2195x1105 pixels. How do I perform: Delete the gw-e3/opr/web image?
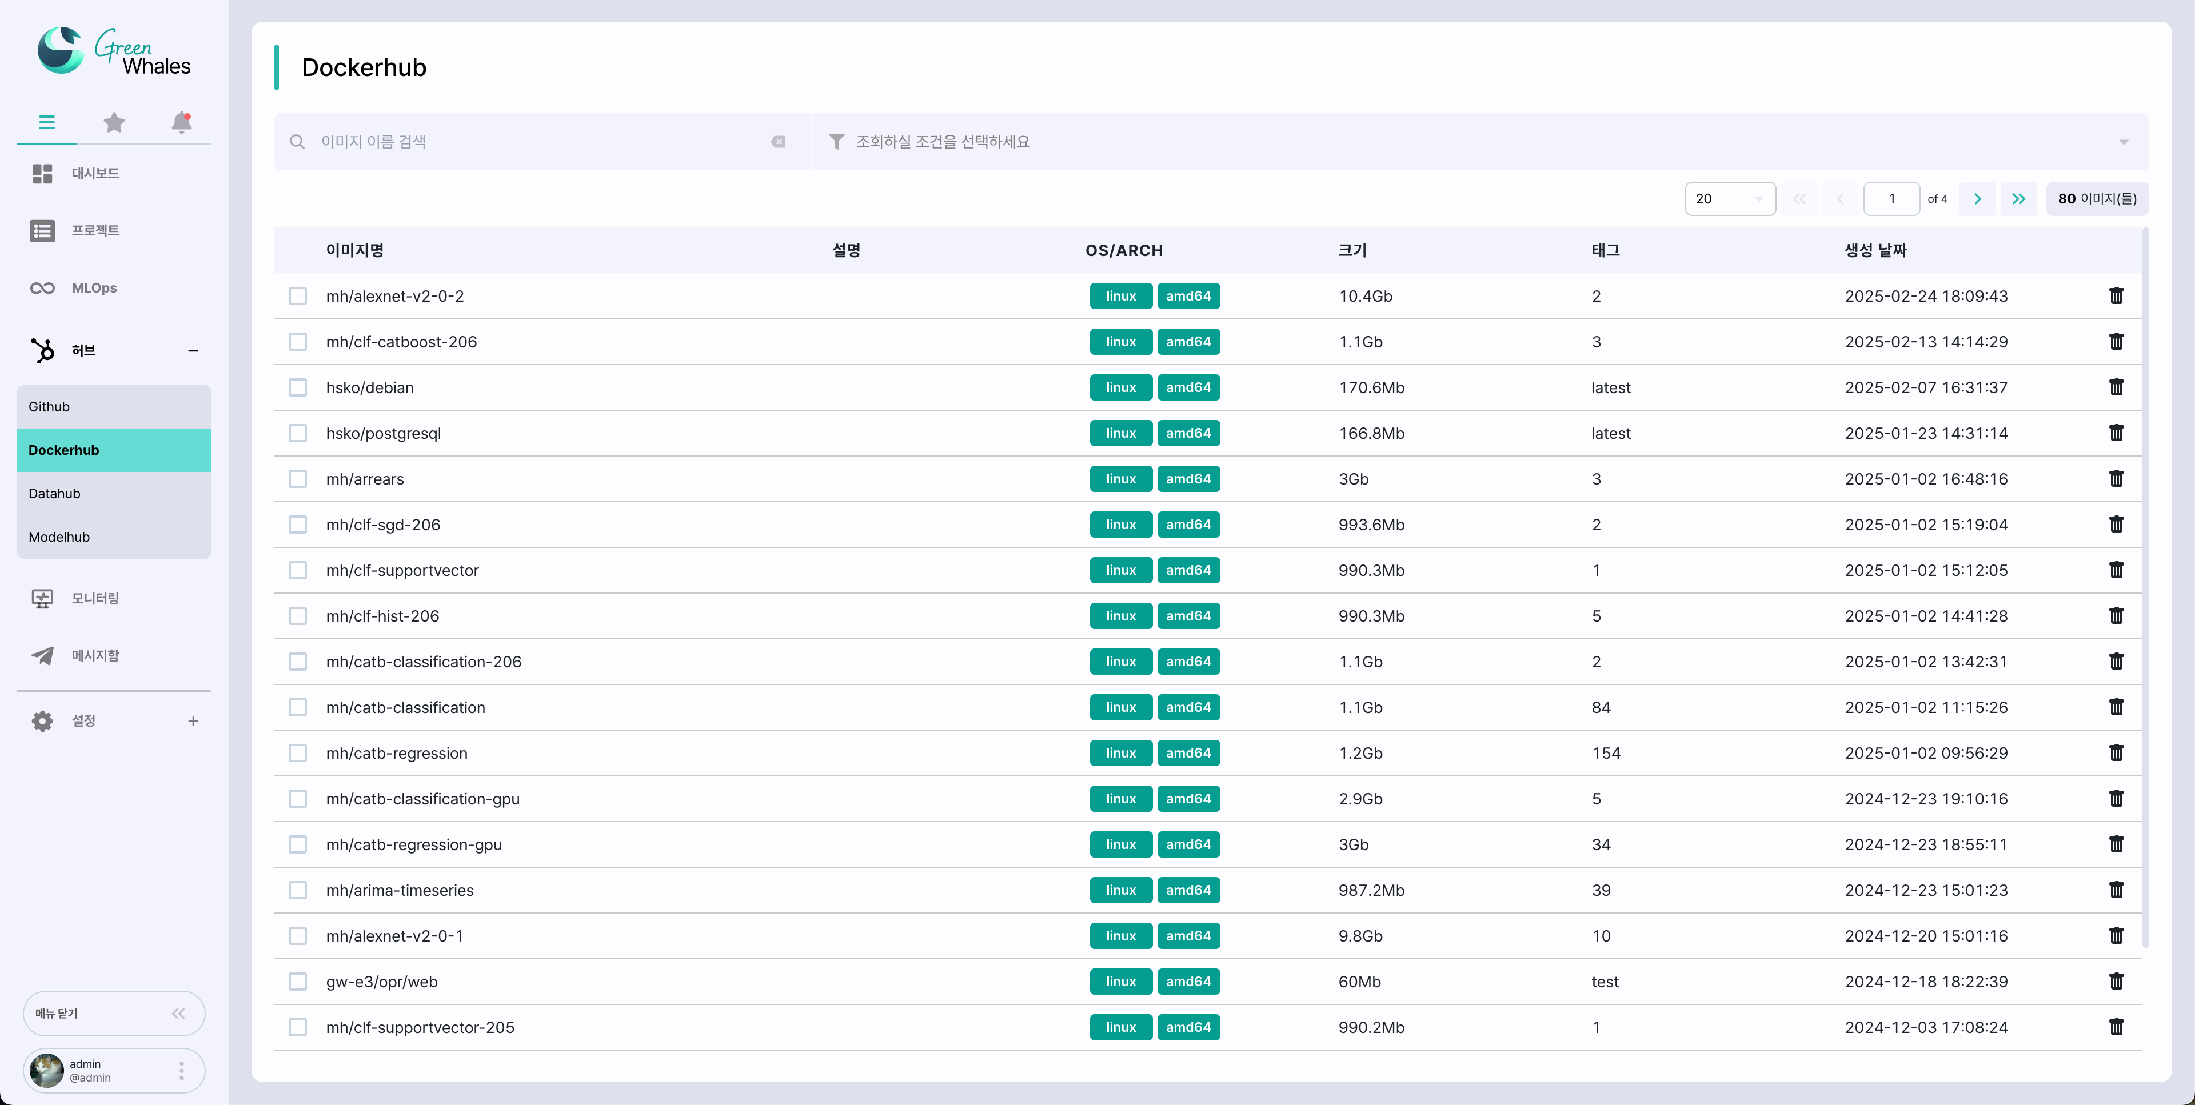point(2117,982)
